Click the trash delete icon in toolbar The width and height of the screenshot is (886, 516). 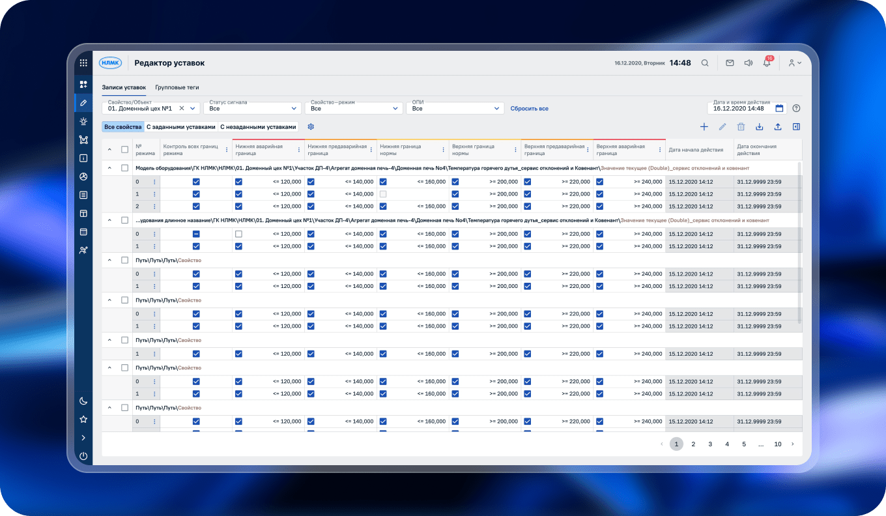pyautogui.click(x=741, y=127)
